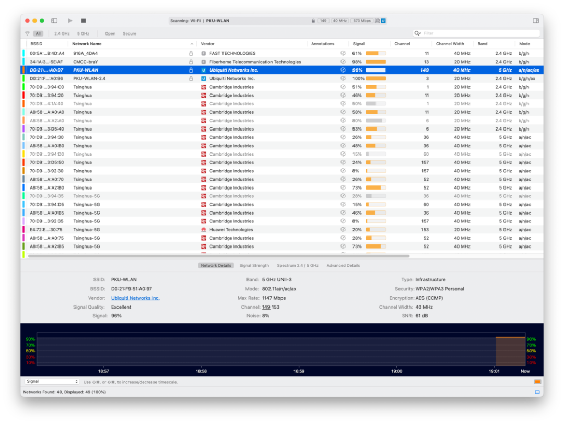Click FAST TECHNOLOGIES vendor icon
This screenshot has height=424, width=564.
click(204, 53)
